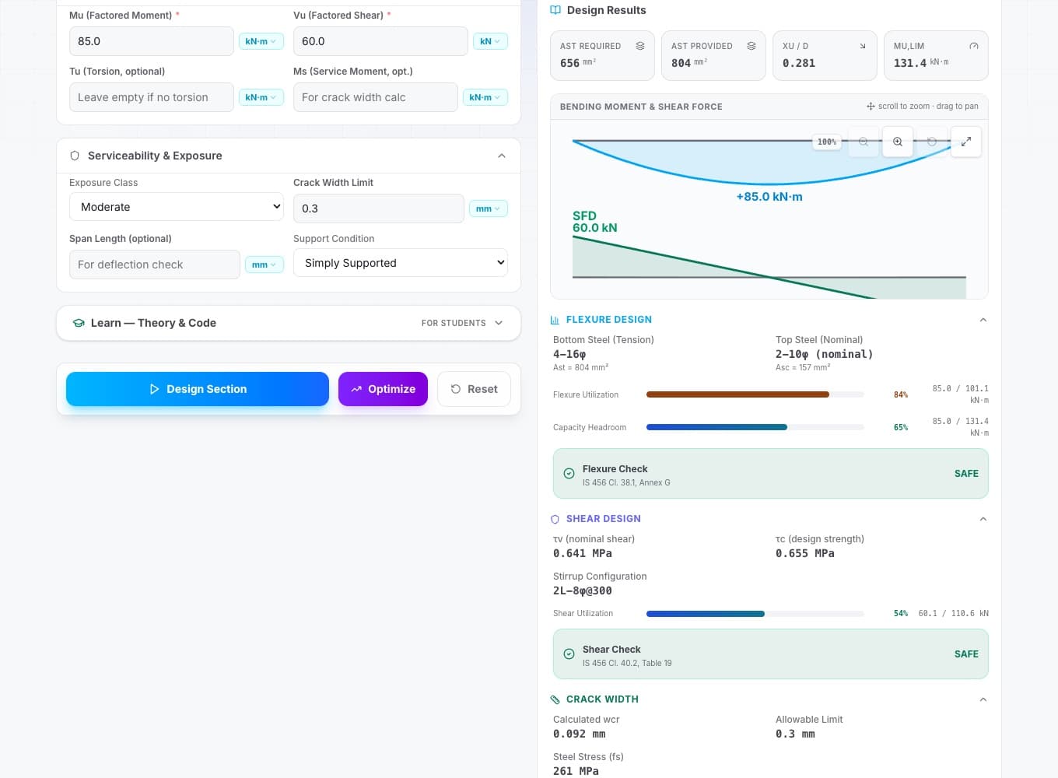1058x778 pixels.
Task: Collapse the Flexure Design section
Action: point(983,320)
